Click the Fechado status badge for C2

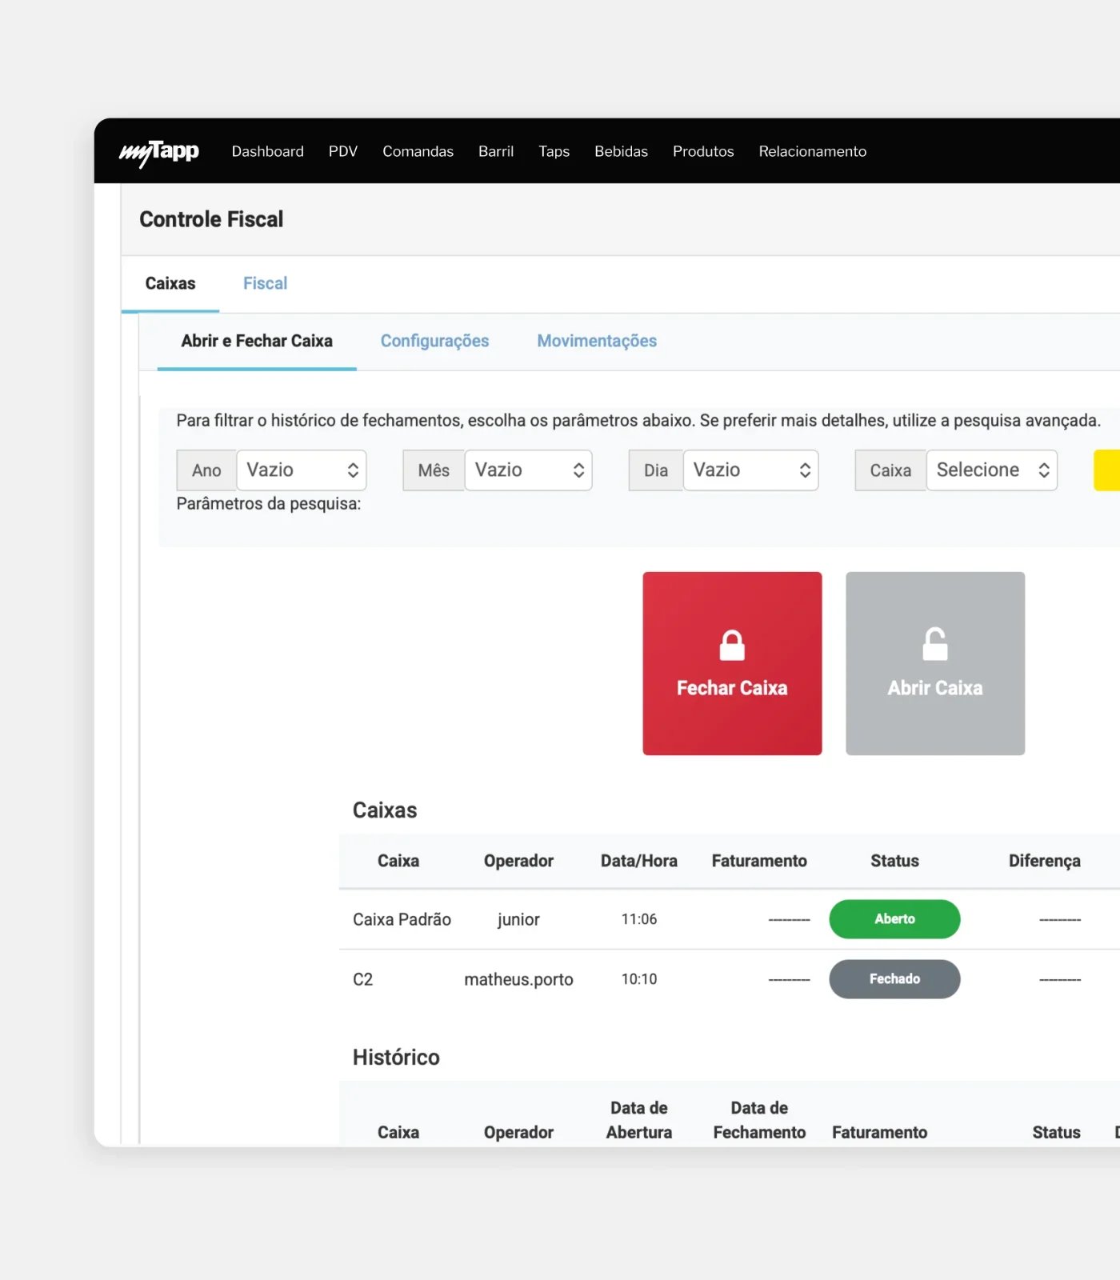pos(894,979)
